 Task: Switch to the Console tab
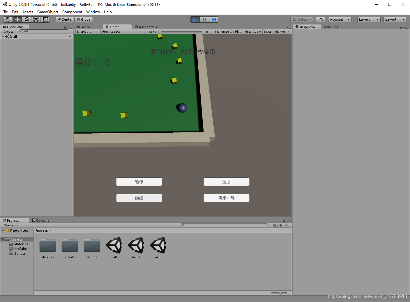click(41, 220)
